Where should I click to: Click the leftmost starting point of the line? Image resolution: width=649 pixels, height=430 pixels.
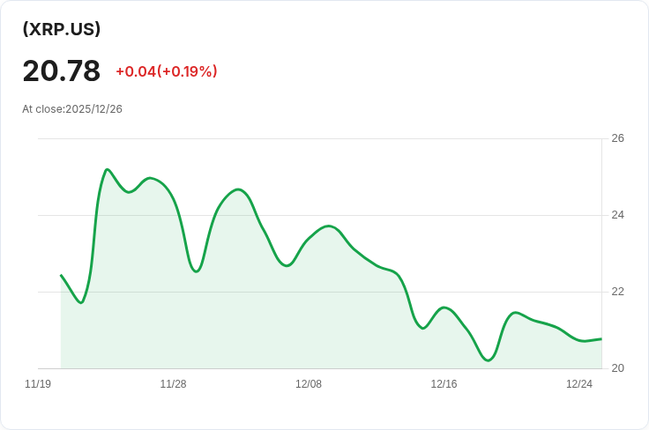coord(62,276)
